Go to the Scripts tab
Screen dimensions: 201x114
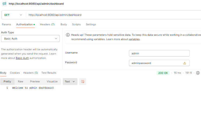tap(76, 24)
